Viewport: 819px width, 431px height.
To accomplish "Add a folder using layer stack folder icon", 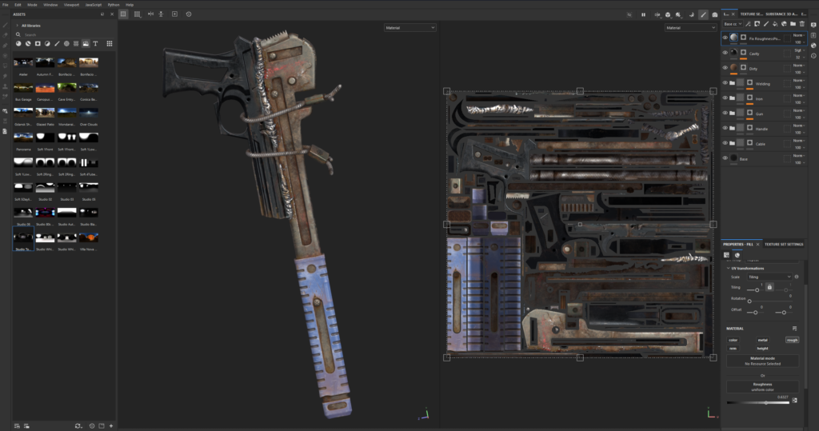I will tap(793, 24).
